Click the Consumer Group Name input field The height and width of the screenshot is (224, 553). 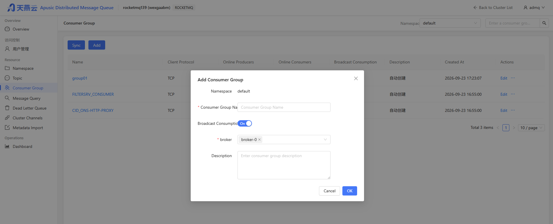284,107
